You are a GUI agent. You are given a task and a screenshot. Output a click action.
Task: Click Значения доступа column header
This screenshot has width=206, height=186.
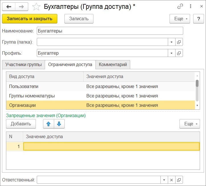coord(139,76)
